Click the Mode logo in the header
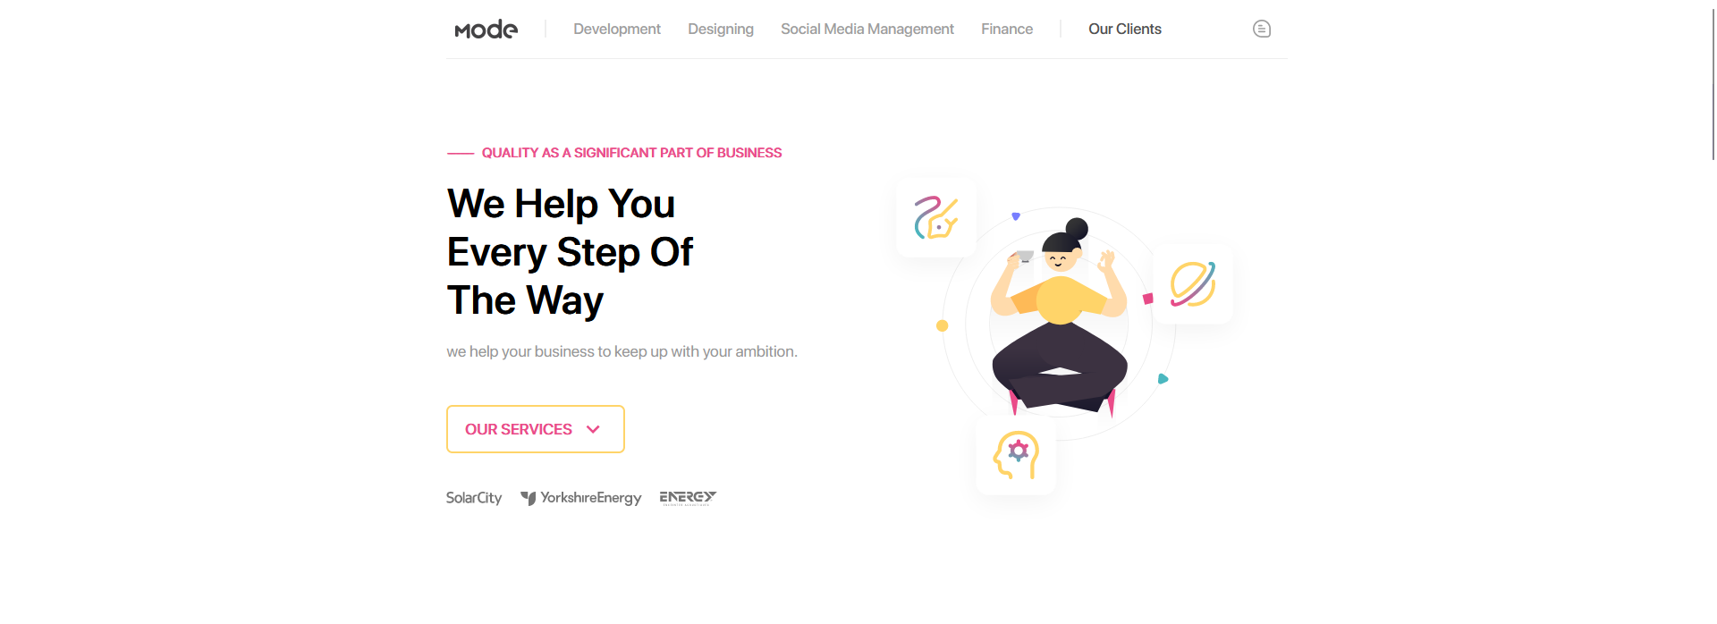 (x=486, y=30)
